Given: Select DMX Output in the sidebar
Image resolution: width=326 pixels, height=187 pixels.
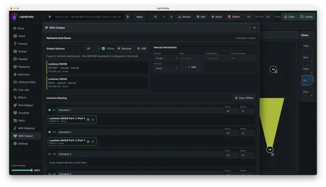Looking at the screenshot, I should pos(26,136).
